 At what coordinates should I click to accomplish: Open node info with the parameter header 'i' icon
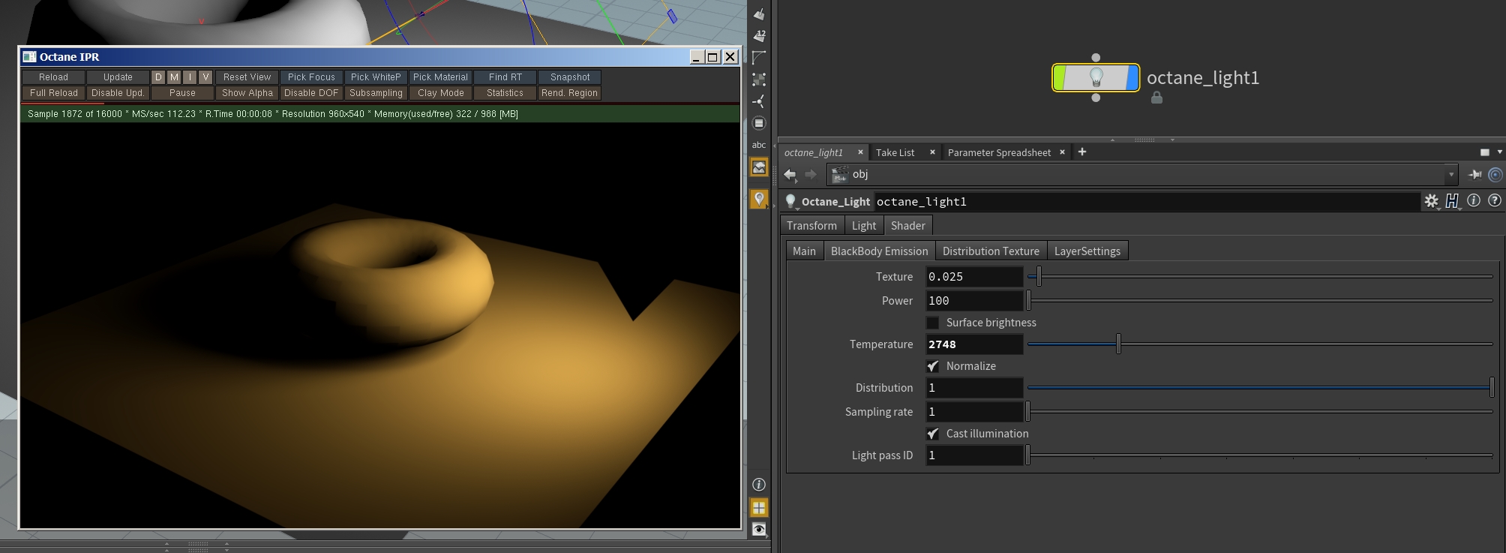pyautogui.click(x=1474, y=200)
